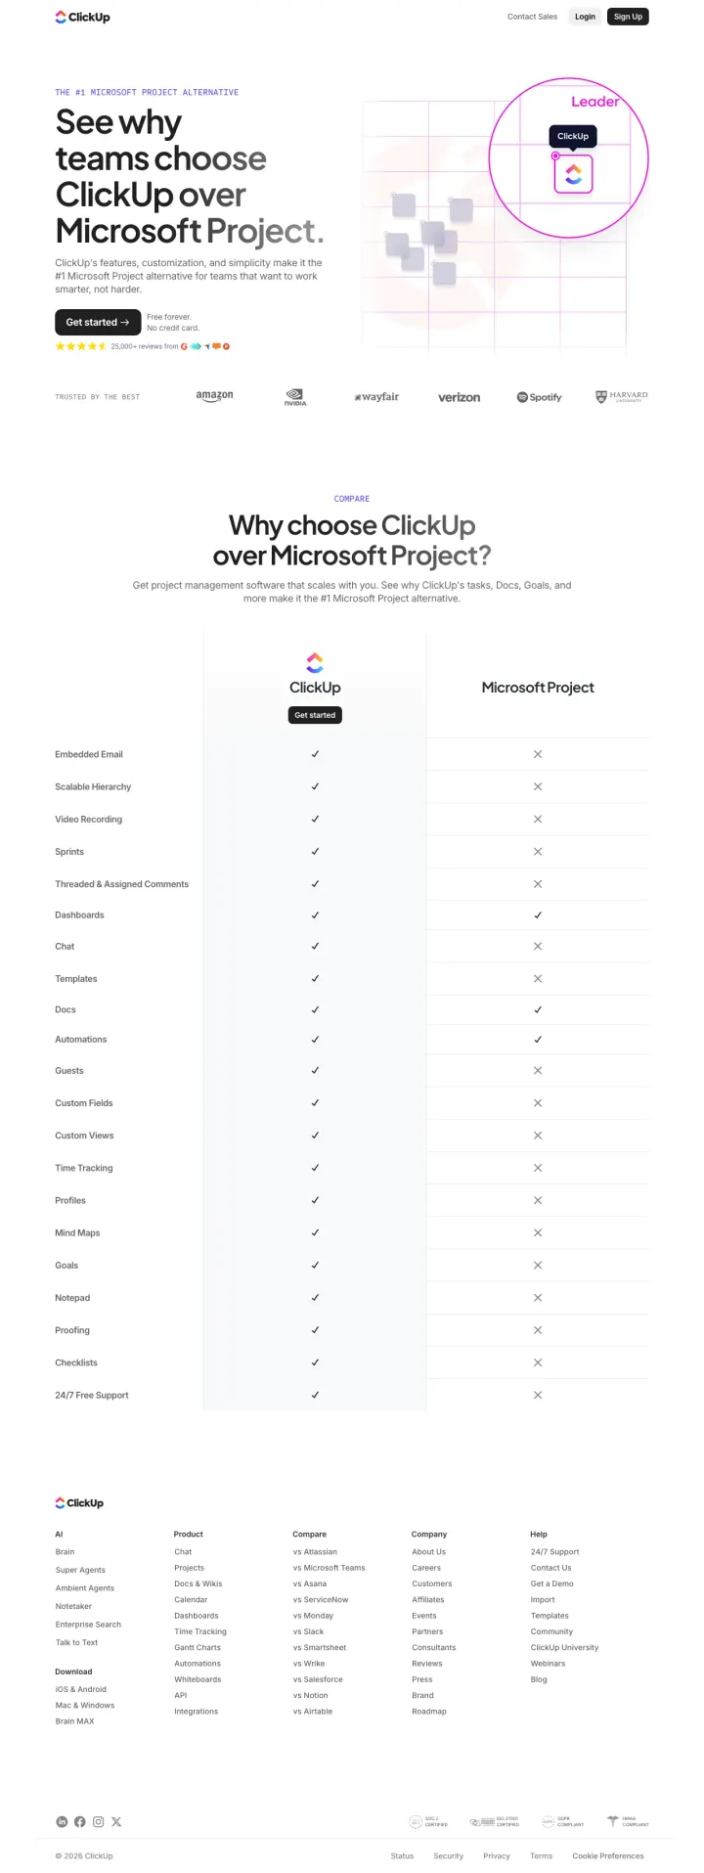
Task: Click the ClickUp logo in the header
Action: click(x=82, y=17)
